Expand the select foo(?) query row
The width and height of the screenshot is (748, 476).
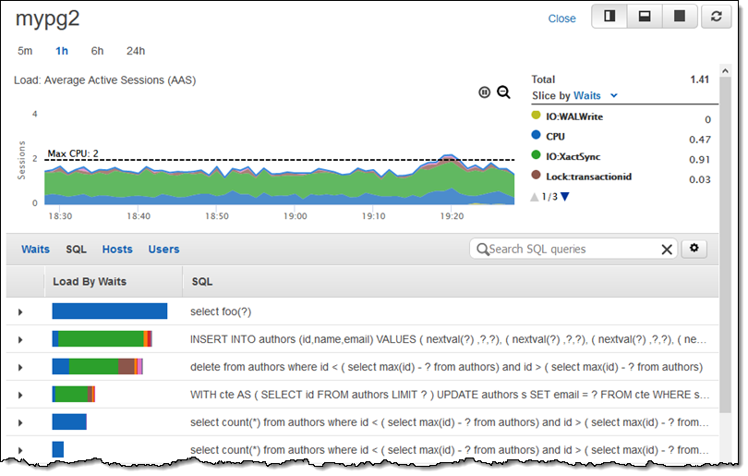pyautogui.click(x=20, y=312)
